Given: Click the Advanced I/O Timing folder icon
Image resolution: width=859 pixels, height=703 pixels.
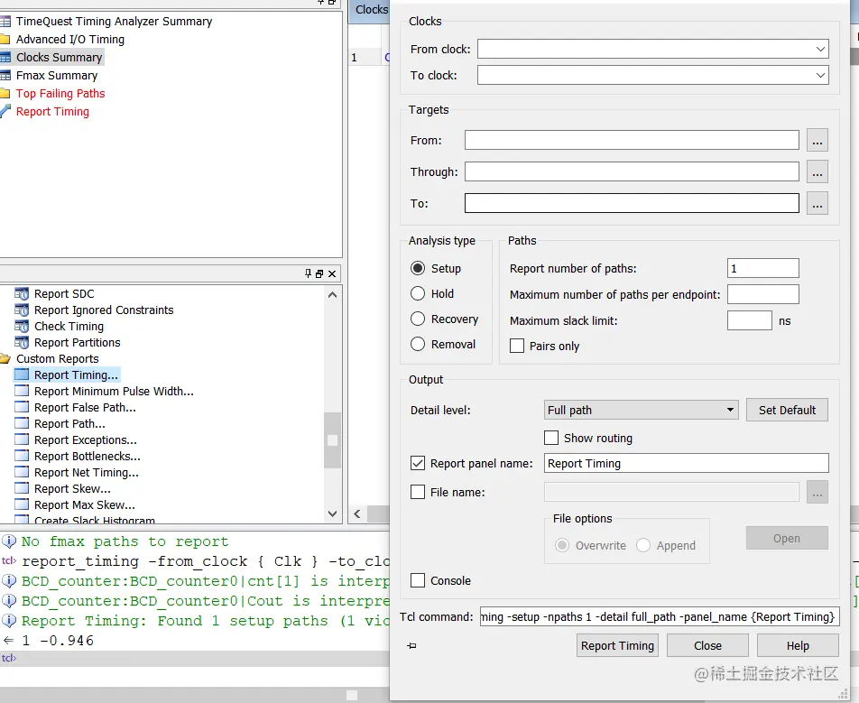Looking at the screenshot, I should pos(5,40).
